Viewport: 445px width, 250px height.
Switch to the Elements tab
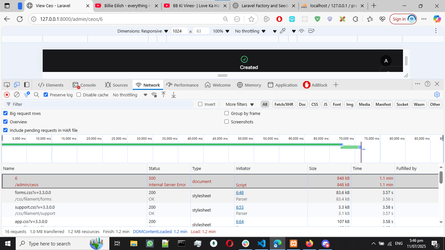51,85
